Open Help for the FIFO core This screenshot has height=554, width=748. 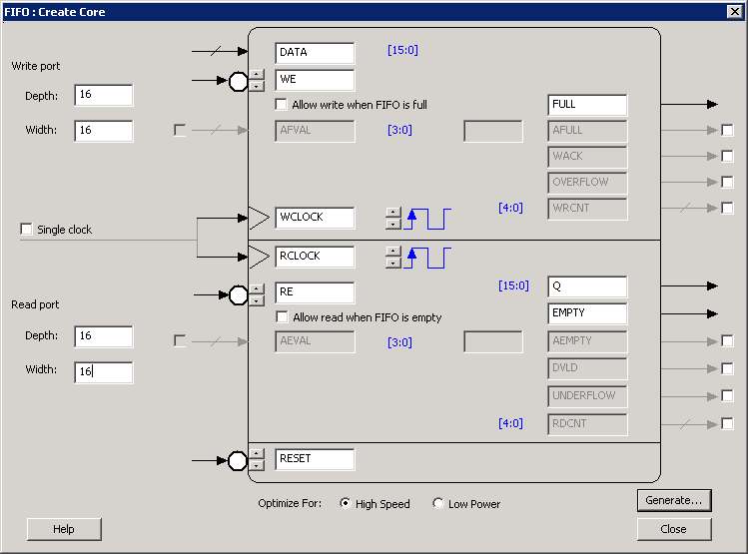[64, 529]
